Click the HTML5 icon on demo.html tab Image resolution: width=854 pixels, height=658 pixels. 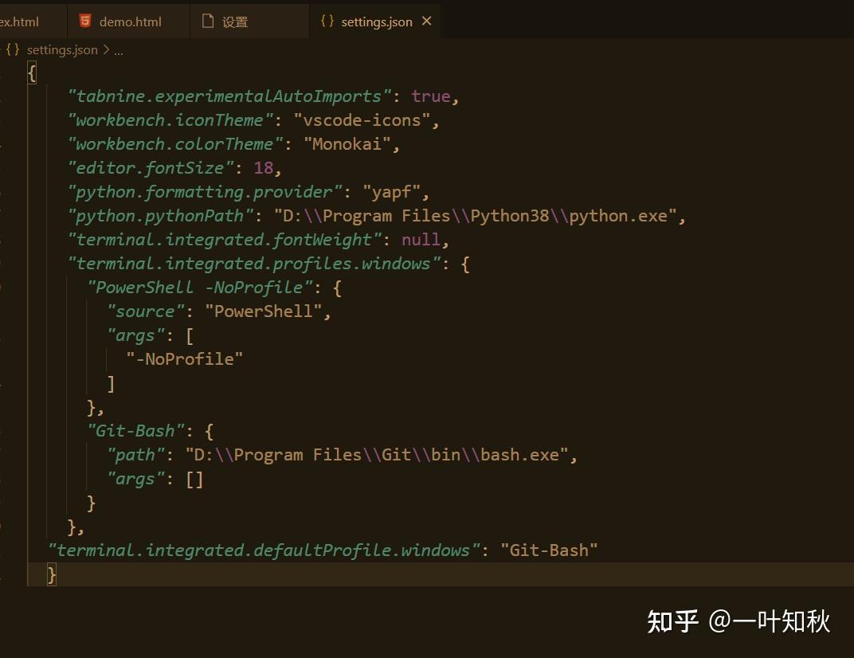[x=85, y=21]
